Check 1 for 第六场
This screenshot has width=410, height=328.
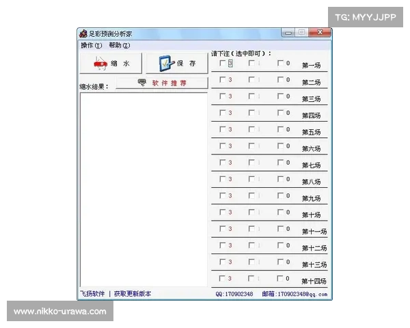pyautogui.click(x=251, y=146)
